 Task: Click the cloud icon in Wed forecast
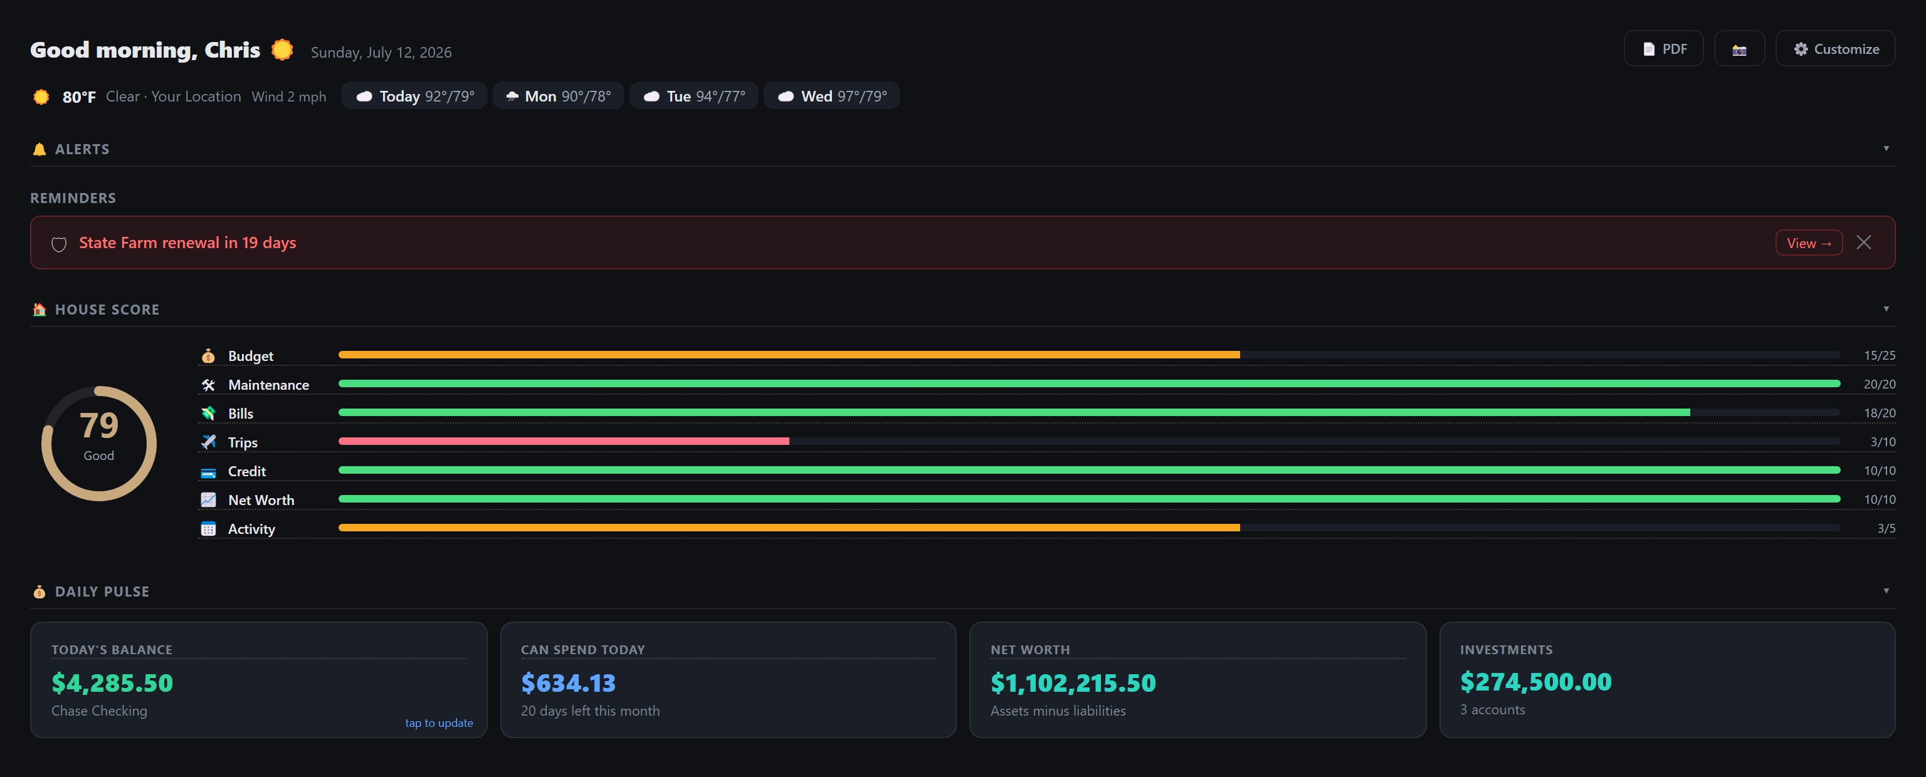786,96
